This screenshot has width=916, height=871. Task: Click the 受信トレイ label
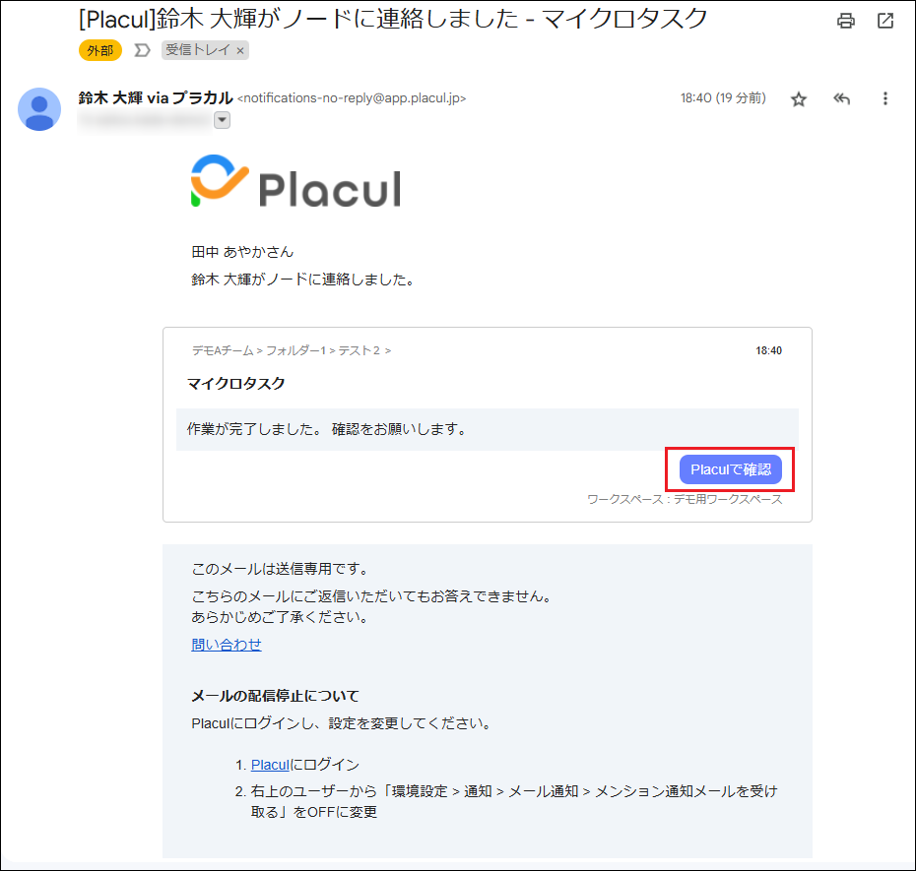click(x=197, y=50)
